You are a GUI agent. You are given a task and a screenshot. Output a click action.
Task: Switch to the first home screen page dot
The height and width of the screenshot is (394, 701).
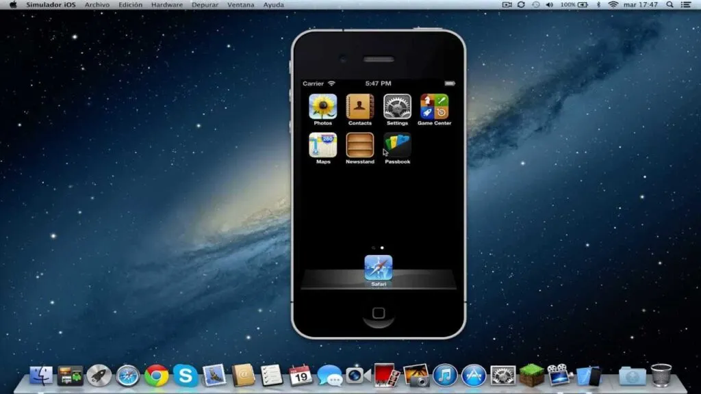(374, 248)
